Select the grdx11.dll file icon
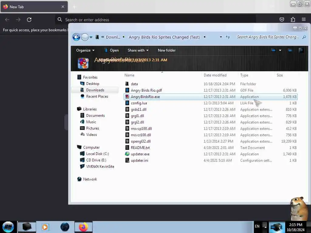Viewport: 311px width, 233px height. click(127, 109)
